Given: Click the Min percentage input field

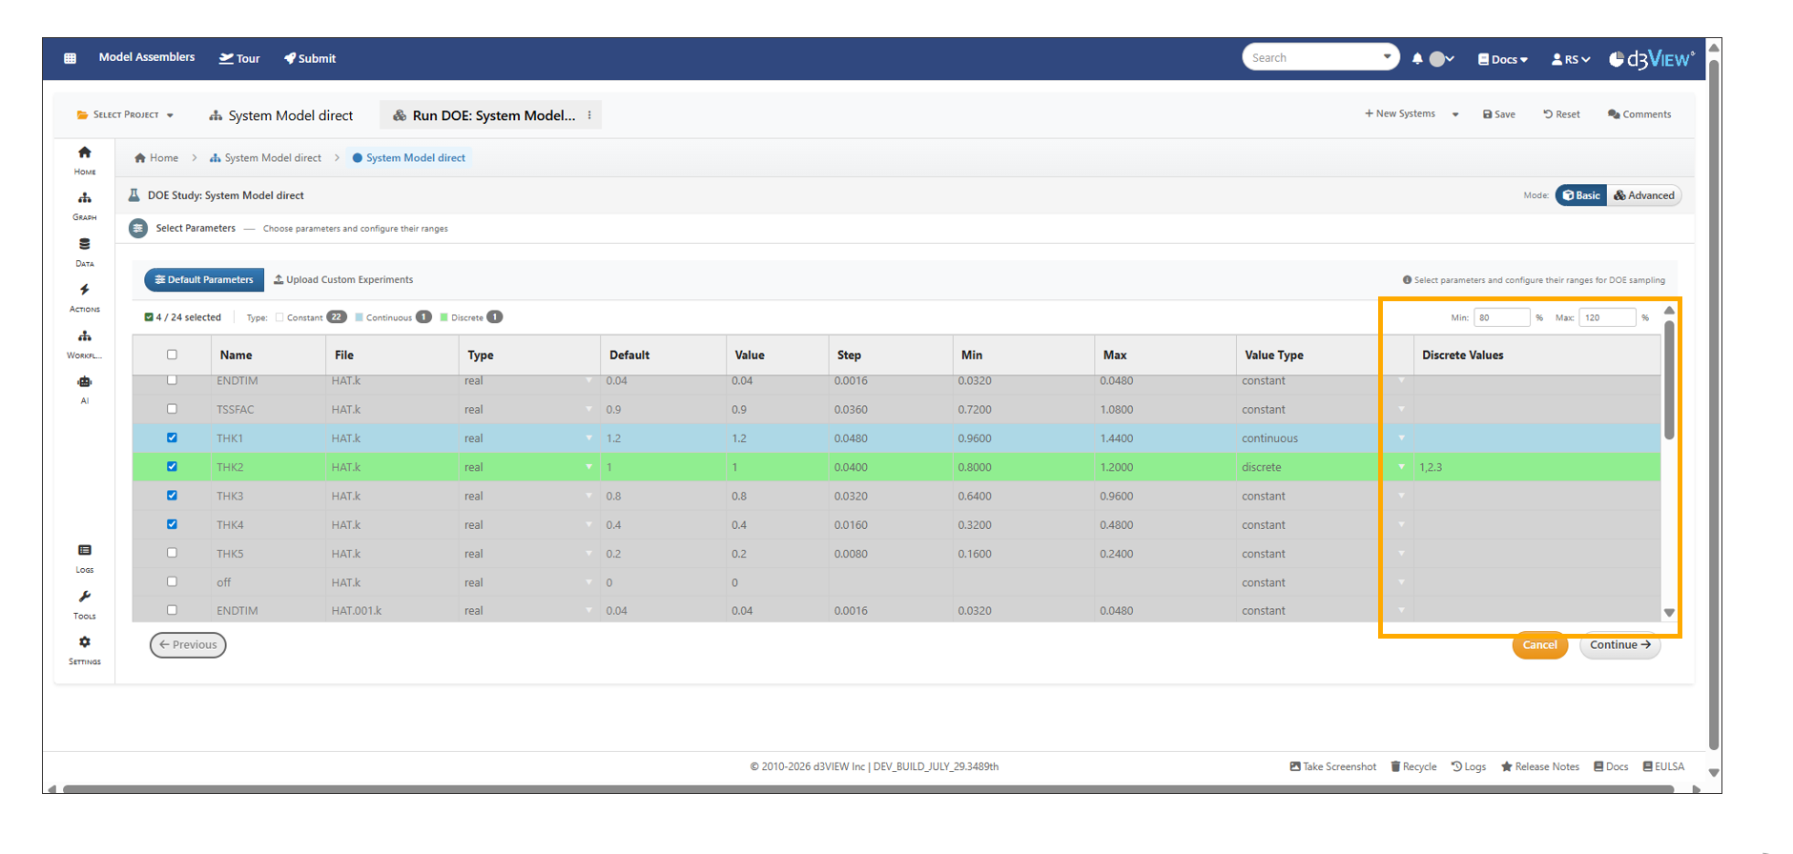Looking at the screenshot, I should 1501,317.
